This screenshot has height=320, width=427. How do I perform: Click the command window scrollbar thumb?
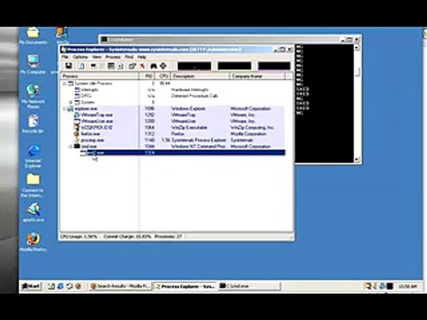pos(358,72)
